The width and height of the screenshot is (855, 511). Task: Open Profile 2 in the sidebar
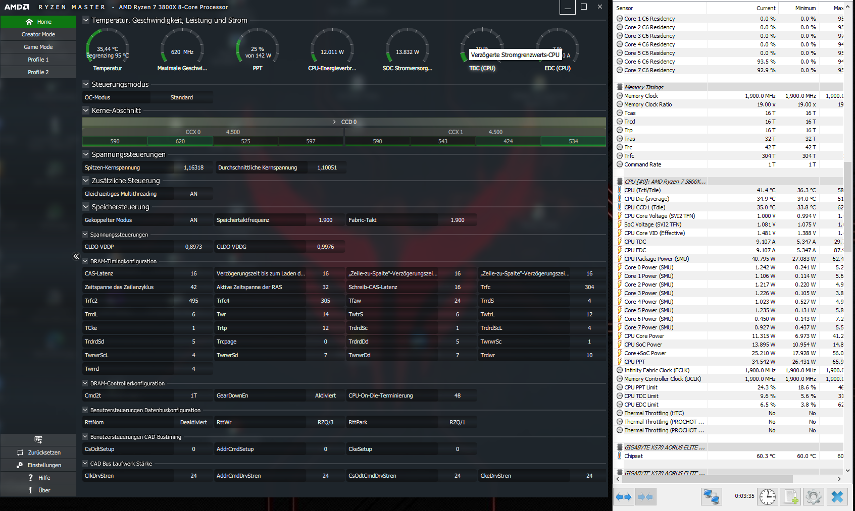point(38,72)
